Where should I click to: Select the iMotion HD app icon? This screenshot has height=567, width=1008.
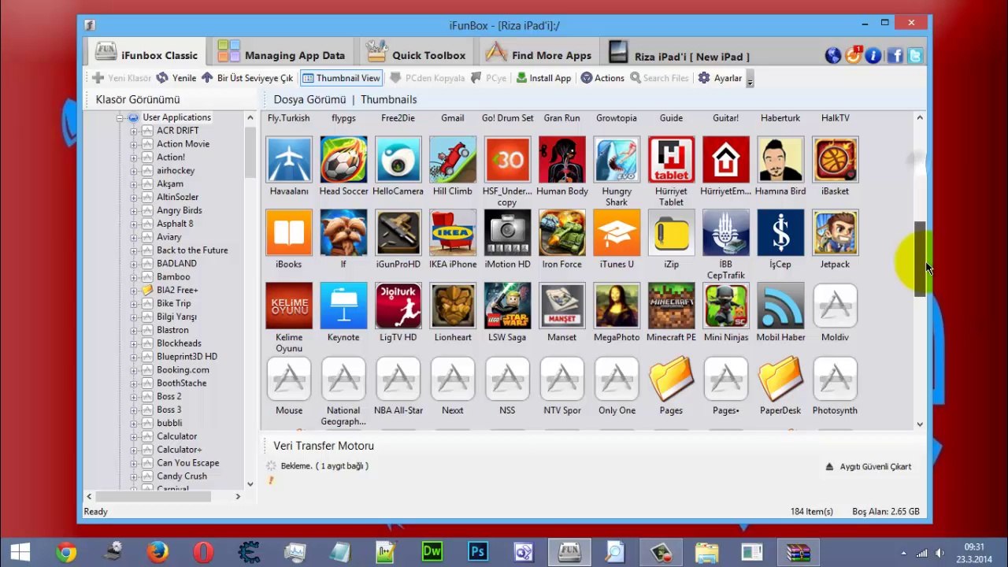pyautogui.click(x=507, y=233)
